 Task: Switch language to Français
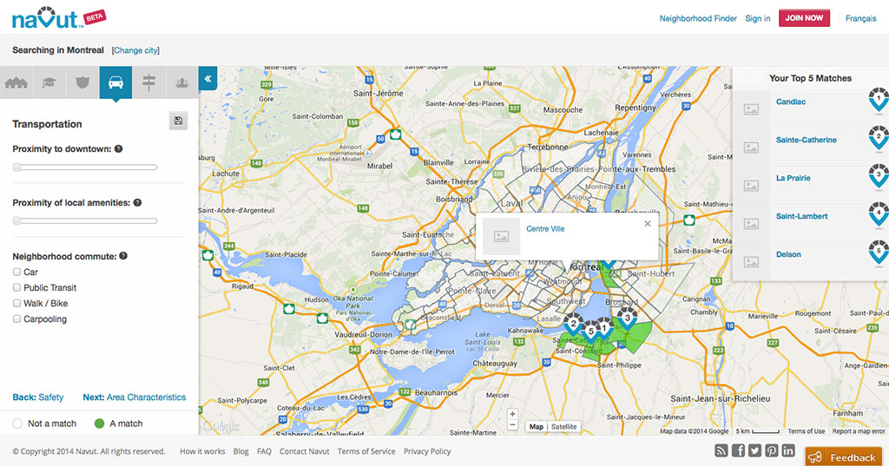tap(860, 18)
